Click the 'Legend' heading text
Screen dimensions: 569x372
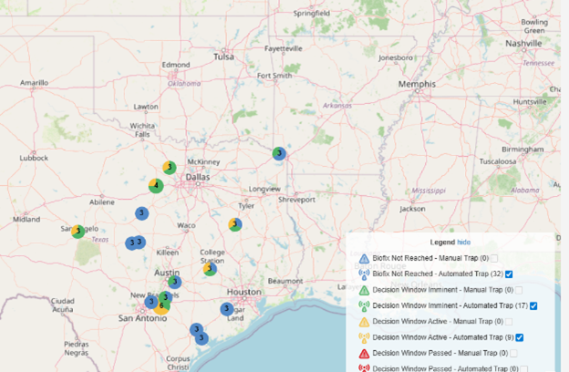tap(442, 242)
